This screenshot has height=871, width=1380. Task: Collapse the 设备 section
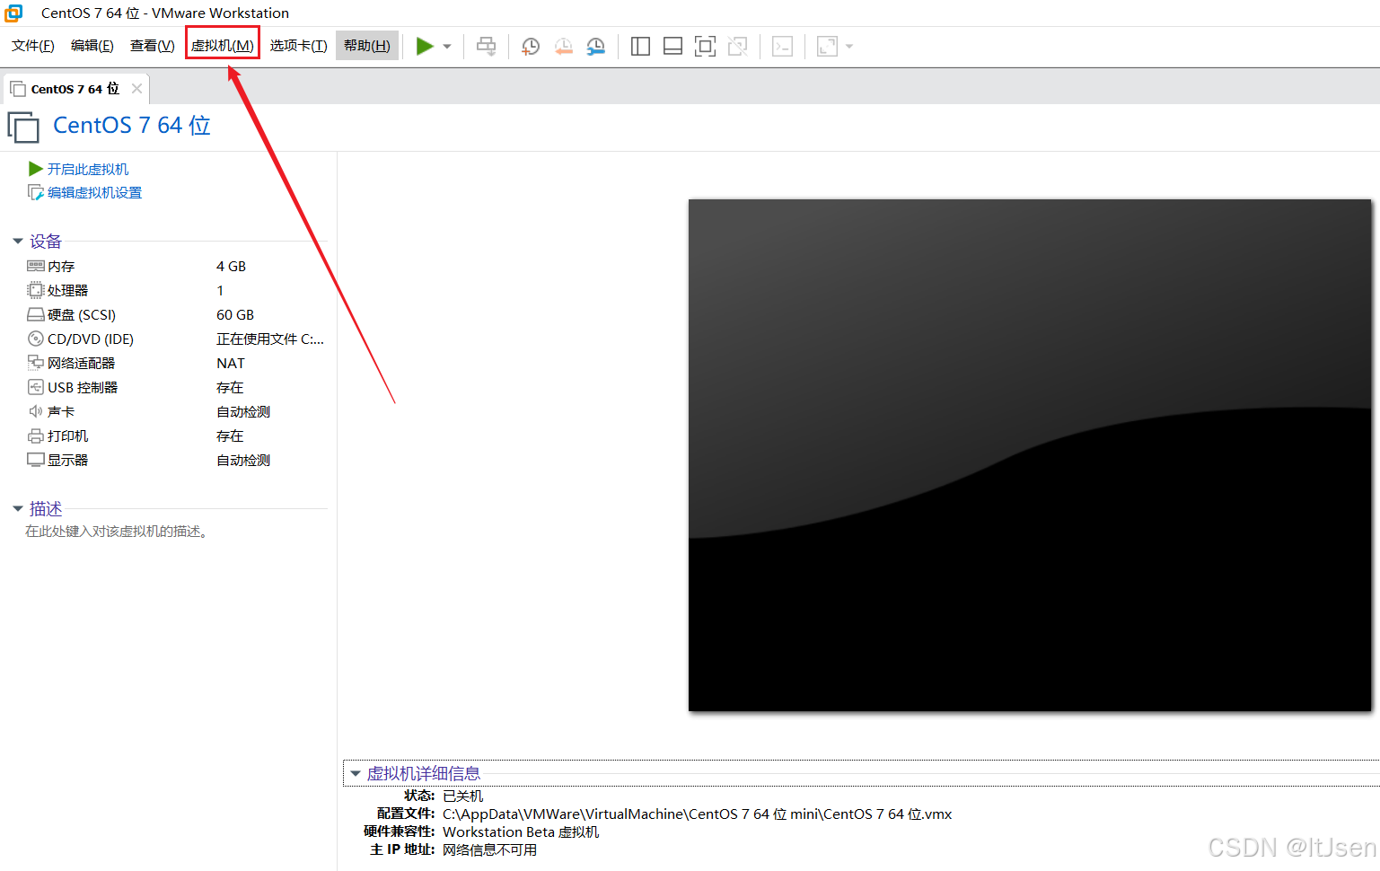point(17,242)
